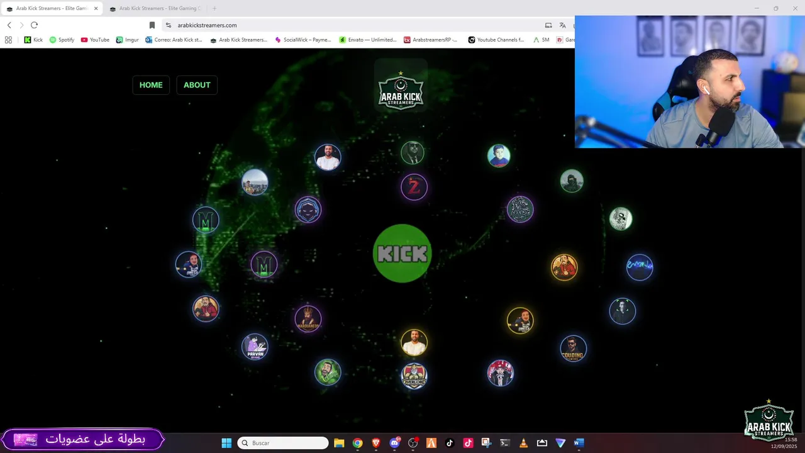Open the terminal taskbar icon
This screenshot has width=805, height=453.
pos(504,443)
